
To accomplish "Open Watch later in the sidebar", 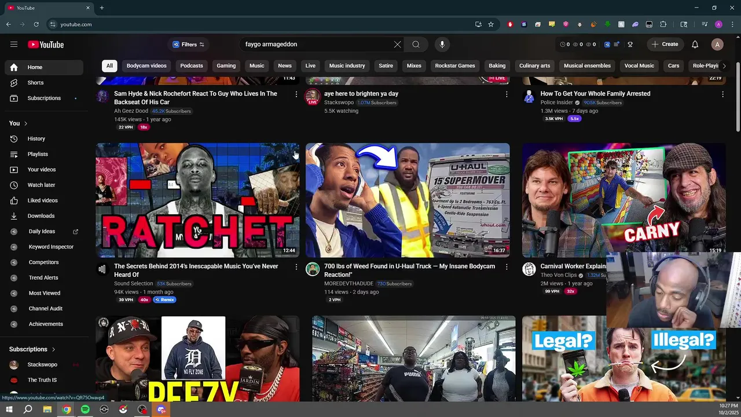I will (44, 185).
